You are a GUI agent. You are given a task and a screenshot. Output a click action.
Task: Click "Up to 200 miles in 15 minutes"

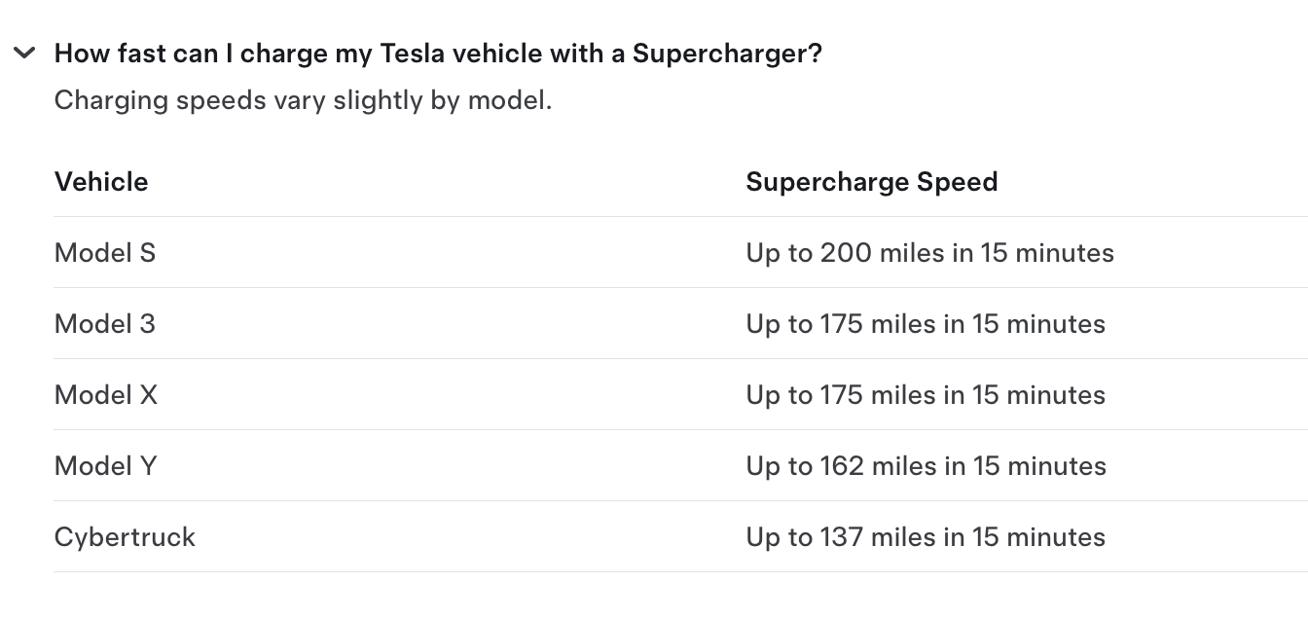[929, 253]
